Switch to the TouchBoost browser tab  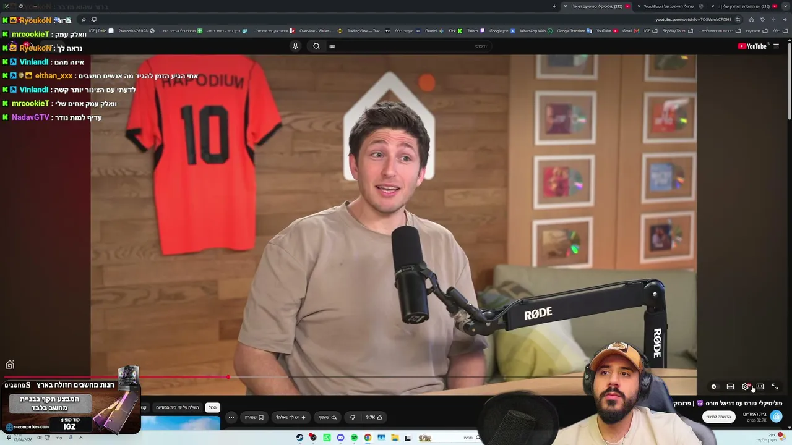(x=672, y=6)
